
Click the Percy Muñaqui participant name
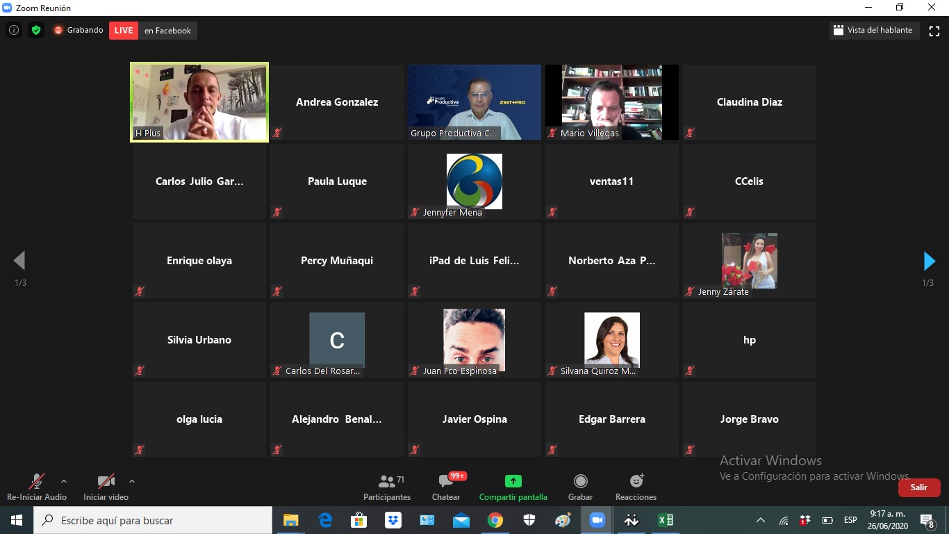coord(337,261)
